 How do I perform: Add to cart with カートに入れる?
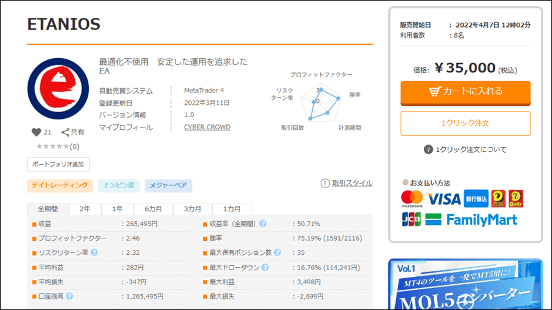(x=465, y=92)
